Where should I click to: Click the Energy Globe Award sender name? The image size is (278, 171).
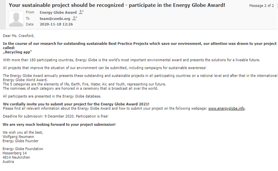(x=58, y=12)
